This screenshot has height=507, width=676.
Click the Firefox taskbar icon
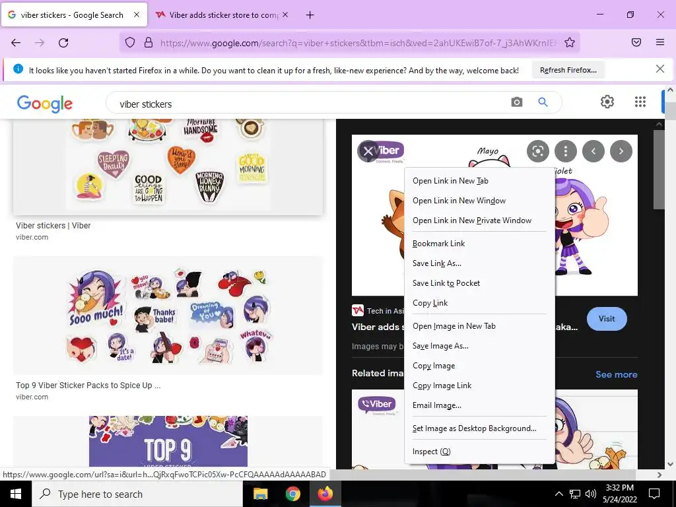click(x=325, y=494)
